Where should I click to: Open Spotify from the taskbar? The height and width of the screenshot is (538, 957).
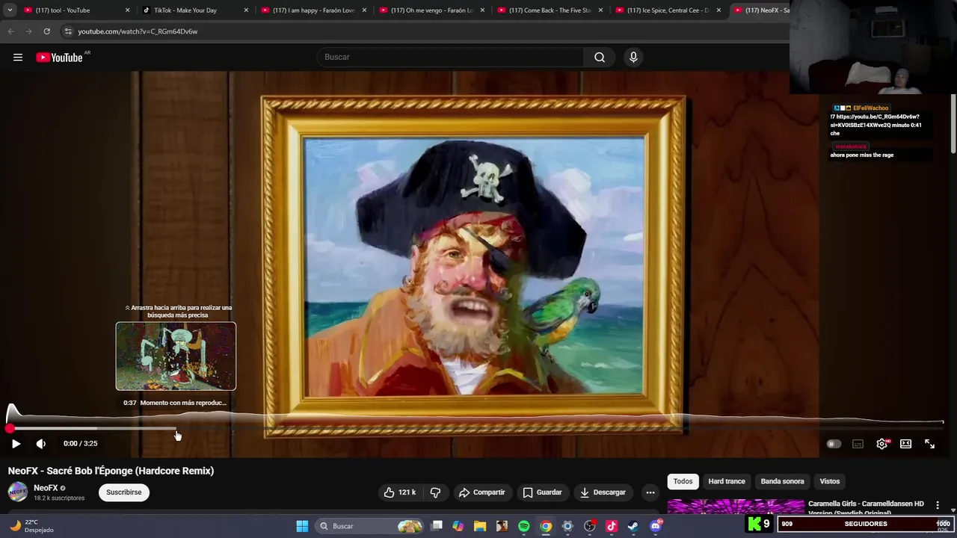[524, 526]
